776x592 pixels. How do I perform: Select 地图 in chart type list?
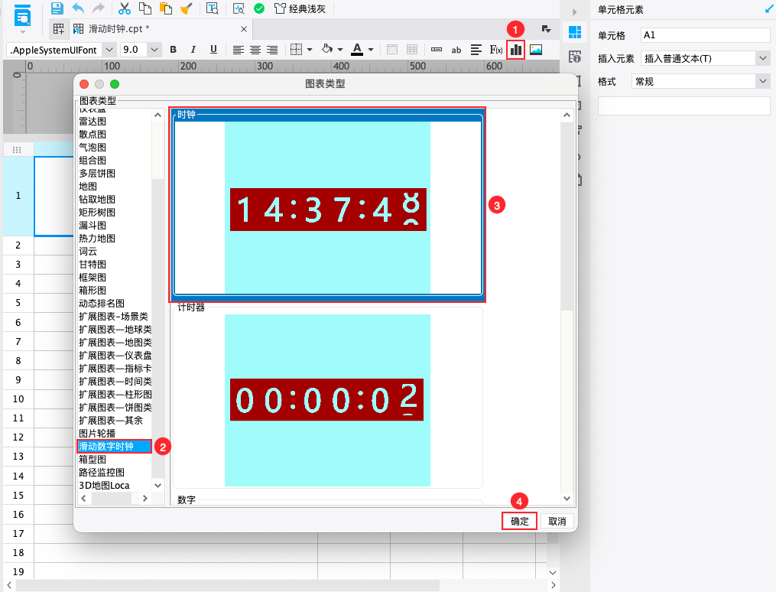point(88,186)
